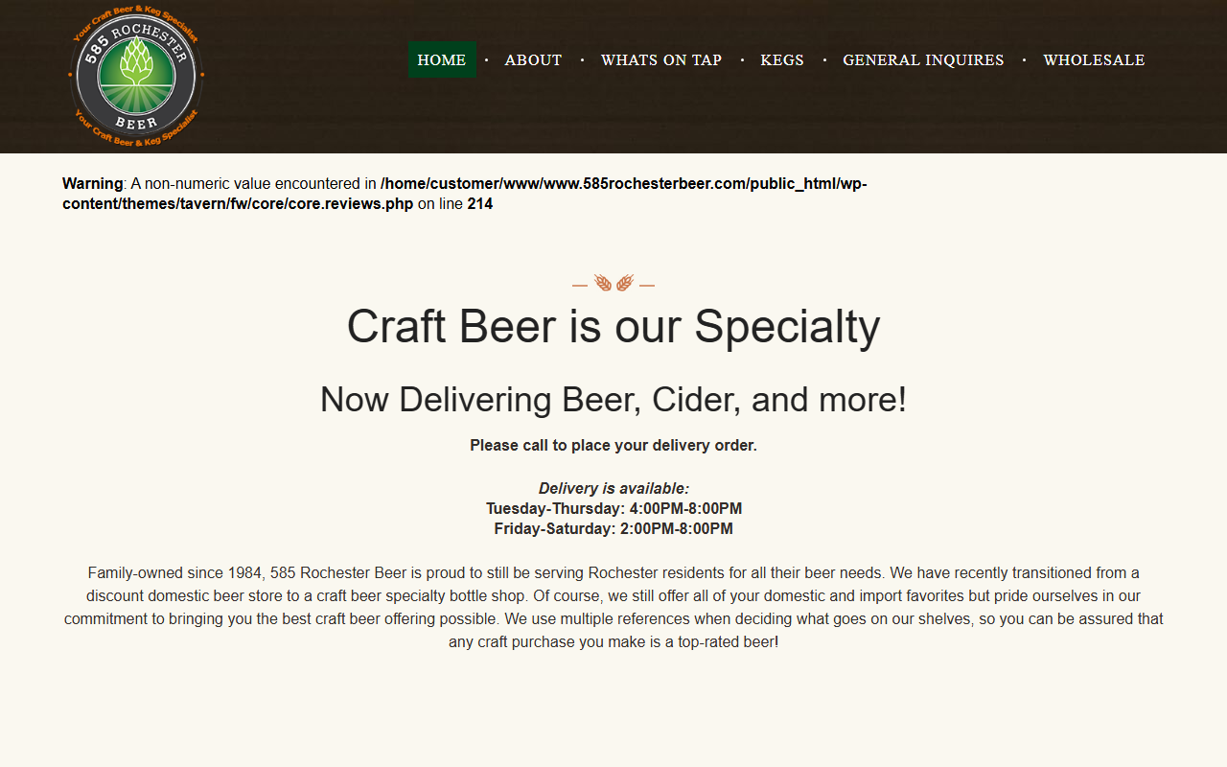Click "Please call to place your delivery order."
Viewport: 1227px width, 767px height.
point(613,446)
